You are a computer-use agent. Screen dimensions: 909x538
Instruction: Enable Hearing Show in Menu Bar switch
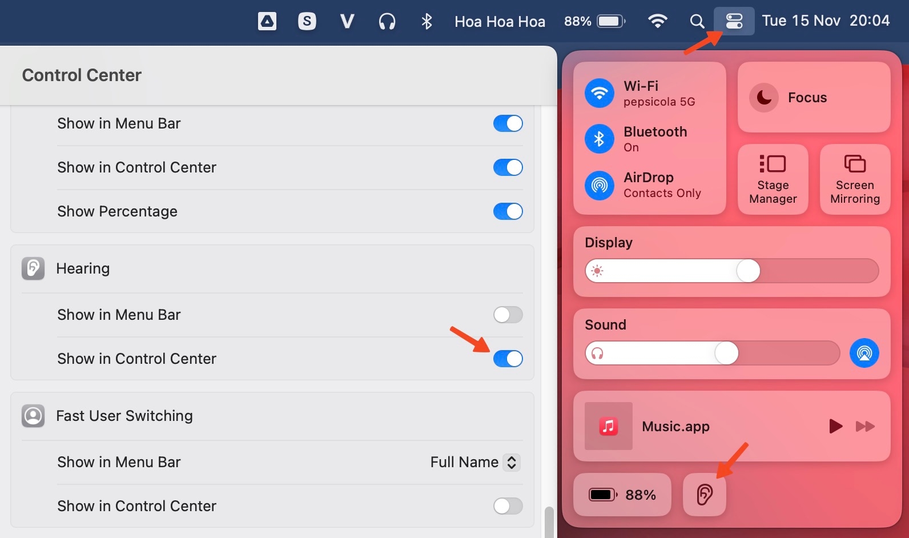508,315
